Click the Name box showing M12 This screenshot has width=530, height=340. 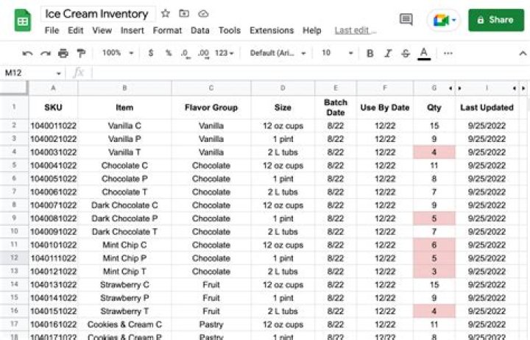coord(29,73)
